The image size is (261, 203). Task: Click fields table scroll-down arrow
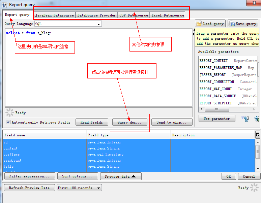pyautogui.click(x=258, y=169)
